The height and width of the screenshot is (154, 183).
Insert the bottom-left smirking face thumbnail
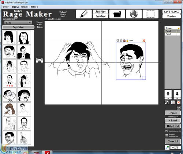click(10, 138)
